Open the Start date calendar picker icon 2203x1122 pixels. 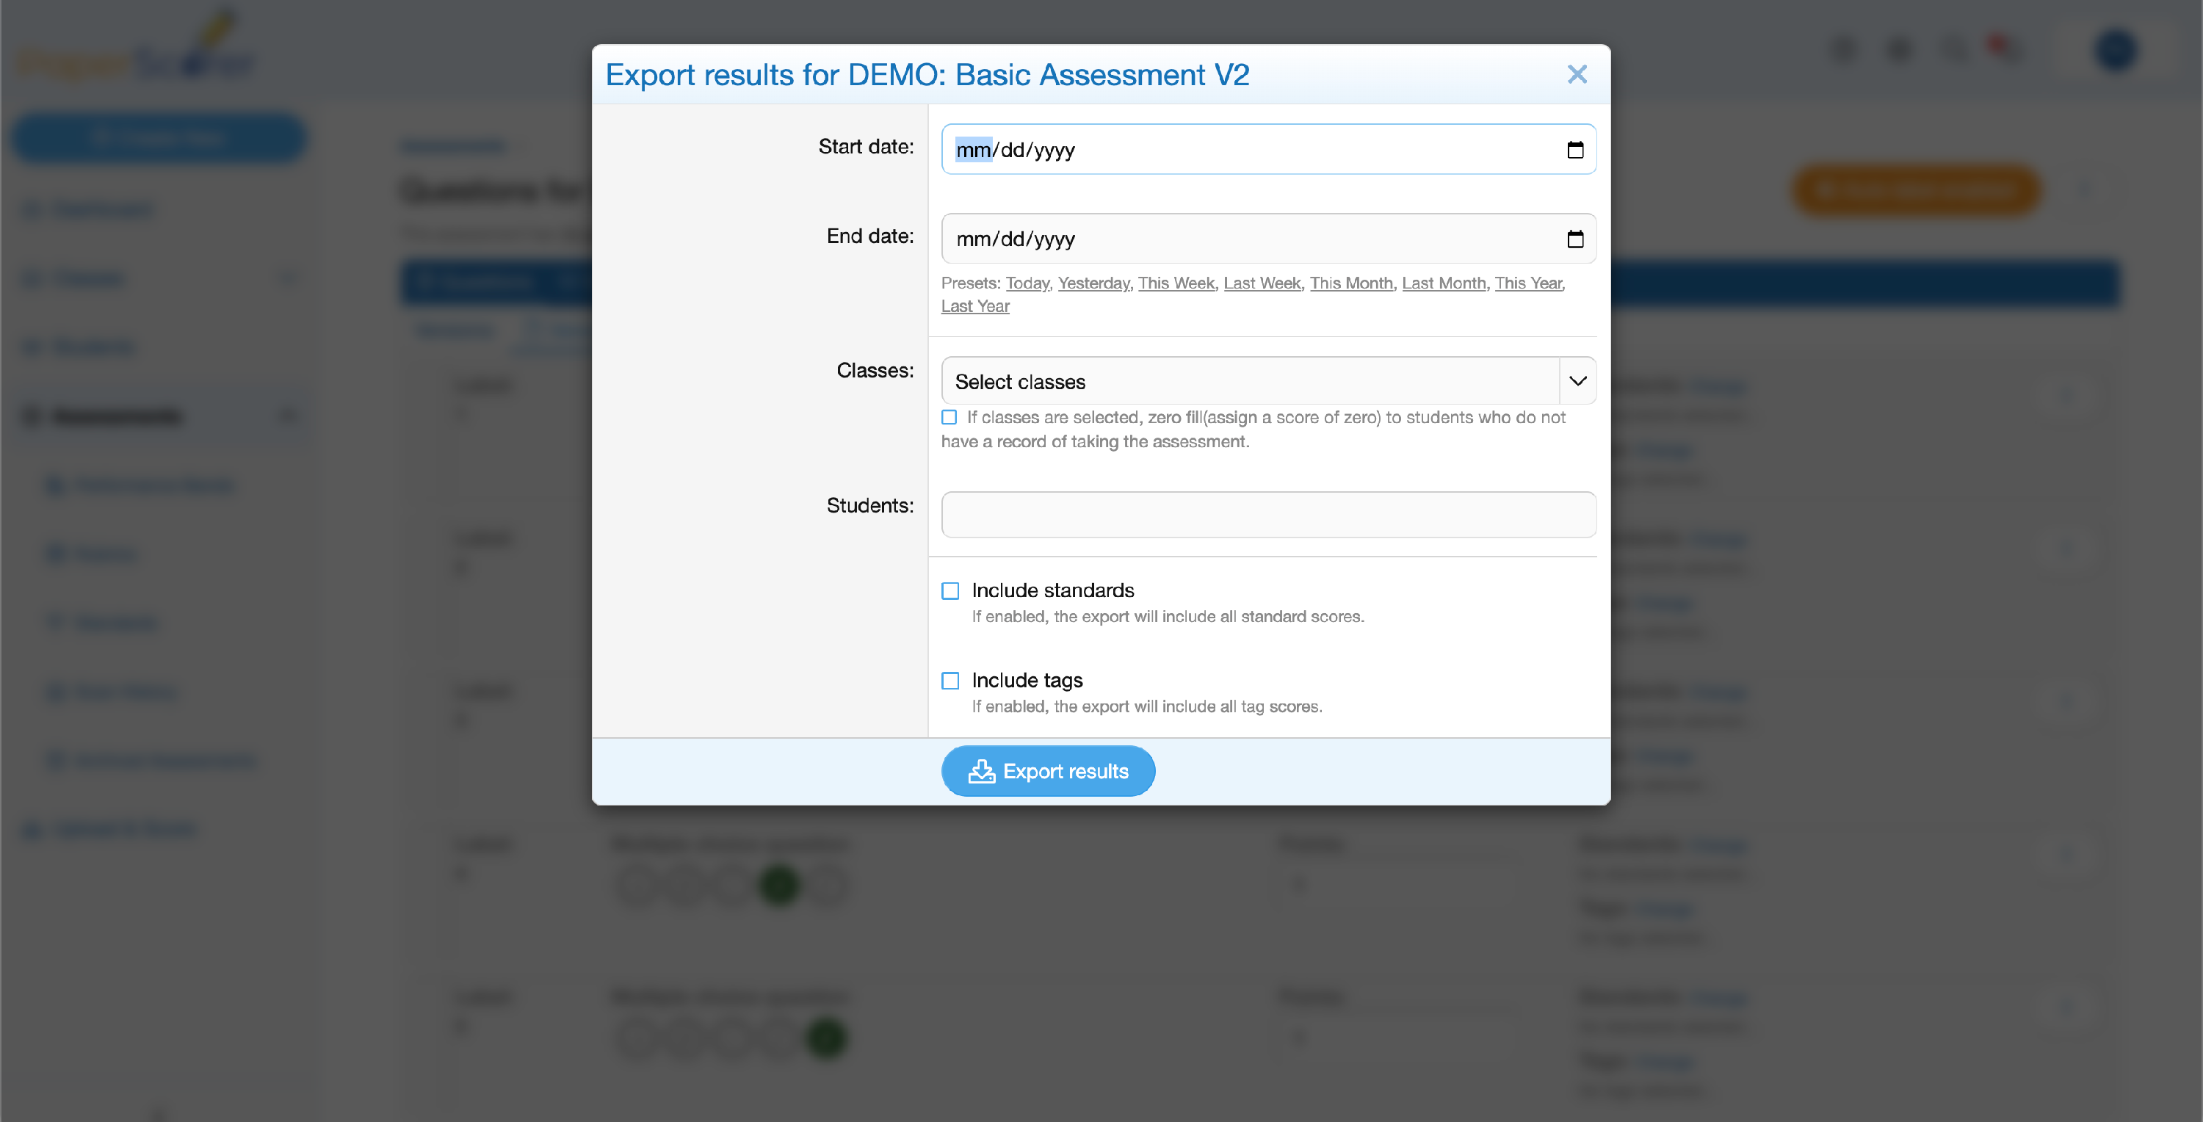1575,150
